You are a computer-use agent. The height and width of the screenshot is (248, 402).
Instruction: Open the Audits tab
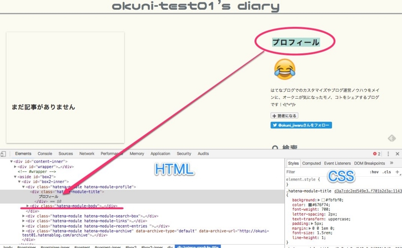203,154
